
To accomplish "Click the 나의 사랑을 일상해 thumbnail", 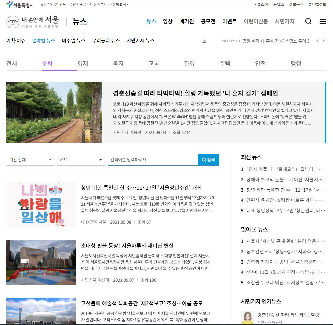I will [41, 204].
